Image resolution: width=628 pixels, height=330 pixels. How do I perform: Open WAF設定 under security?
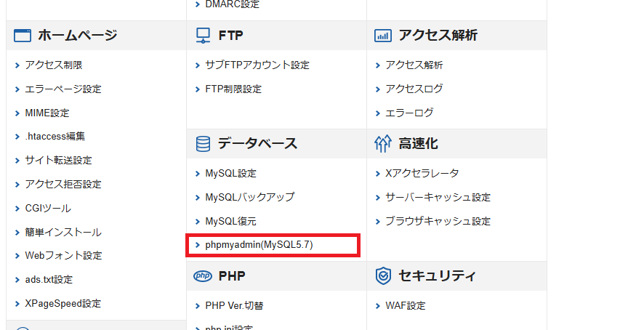pyautogui.click(x=405, y=306)
